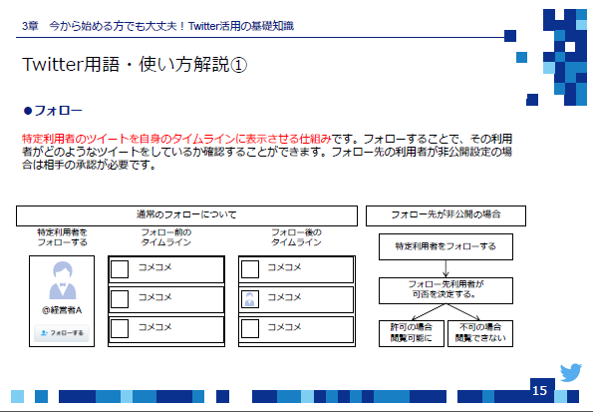Click the @経営者A profile avatar silhouette
This screenshot has width=593, height=412.
tap(63, 280)
